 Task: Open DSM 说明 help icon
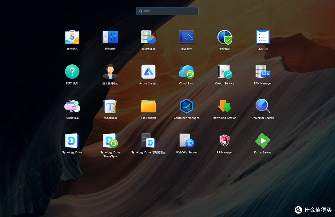coord(72,72)
